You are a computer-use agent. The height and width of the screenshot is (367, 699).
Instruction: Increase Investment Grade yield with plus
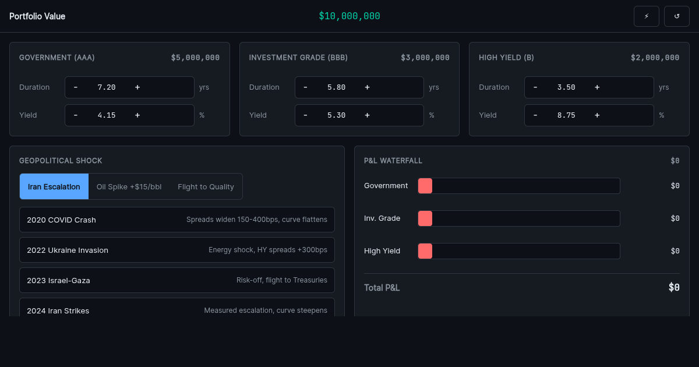point(367,115)
